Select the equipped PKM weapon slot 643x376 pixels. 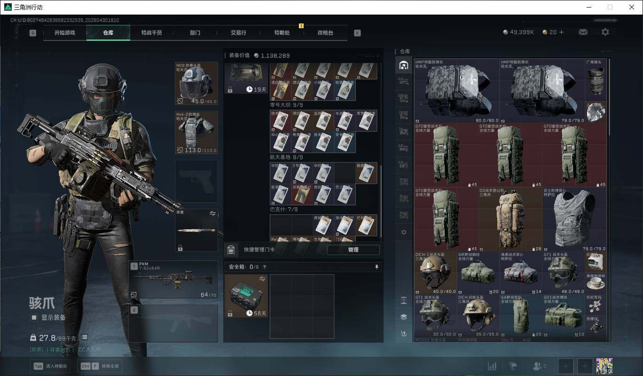(173, 280)
